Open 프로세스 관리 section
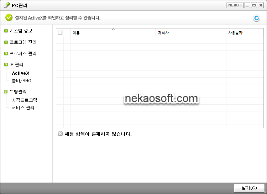267x194 pixels. pyautogui.click(x=23, y=53)
